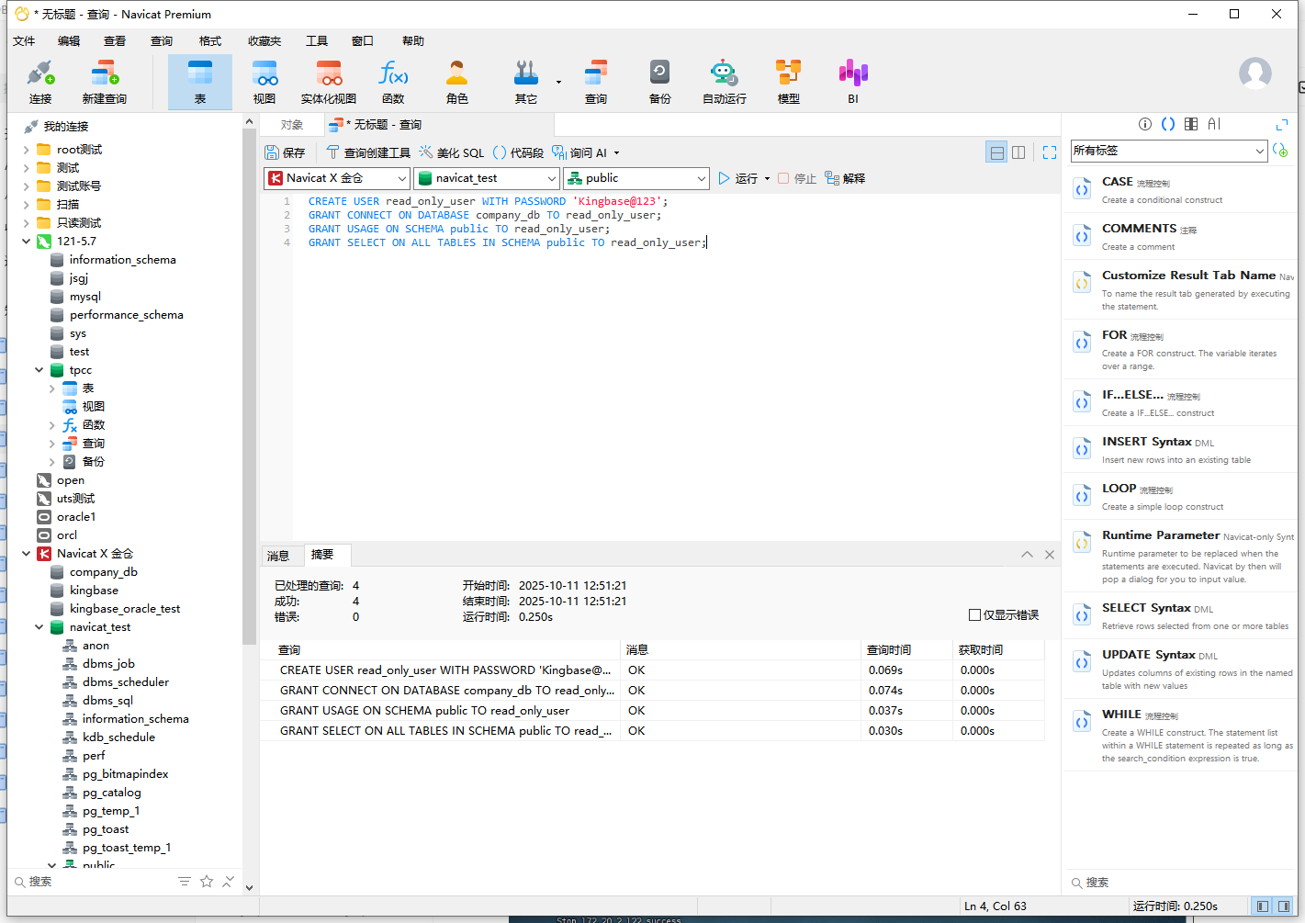1305x923 pixels.
Task: Click the snippet 搜索 search field
Action: 1180,883
